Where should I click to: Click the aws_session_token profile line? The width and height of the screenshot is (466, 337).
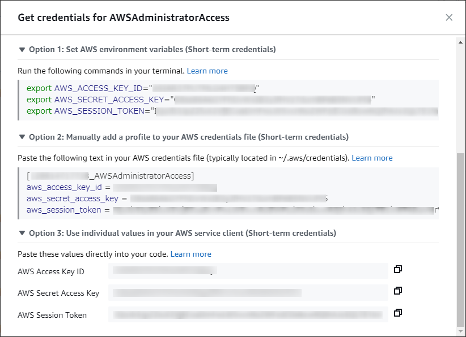pyautogui.click(x=232, y=210)
